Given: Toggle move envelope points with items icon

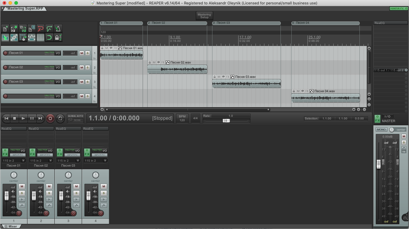Looking at the screenshot, I should point(32,37).
